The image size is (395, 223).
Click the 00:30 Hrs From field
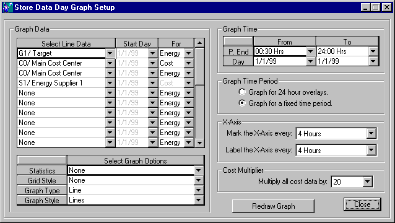(280, 51)
